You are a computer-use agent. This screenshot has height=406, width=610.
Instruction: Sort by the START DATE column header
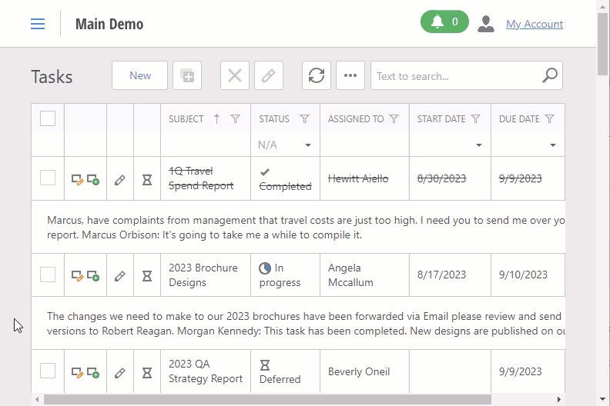click(x=441, y=119)
